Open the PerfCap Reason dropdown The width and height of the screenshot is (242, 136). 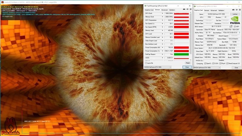(x=162, y=54)
